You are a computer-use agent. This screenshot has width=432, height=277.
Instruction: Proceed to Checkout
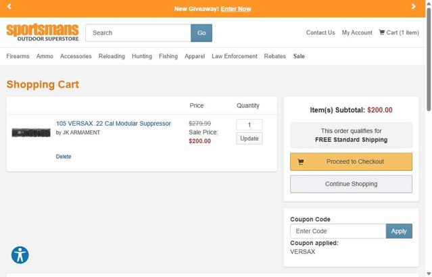point(351,161)
